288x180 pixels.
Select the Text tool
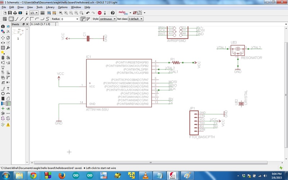8,89
